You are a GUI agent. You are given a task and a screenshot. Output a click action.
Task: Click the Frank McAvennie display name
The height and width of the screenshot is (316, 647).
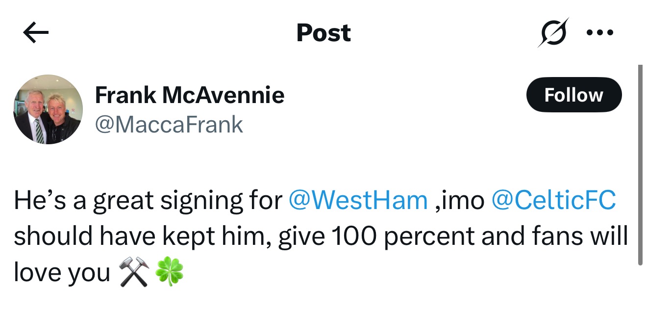pyautogui.click(x=189, y=94)
